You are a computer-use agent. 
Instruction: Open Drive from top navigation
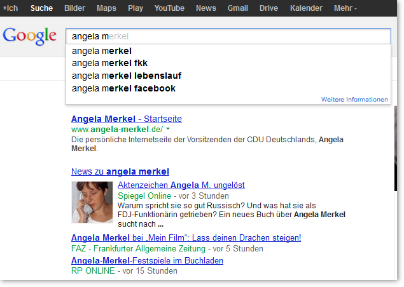coord(268,8)
